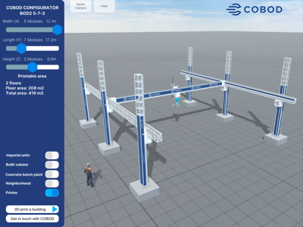Select the Width (X) slider hexagon handle
This screenshot has height=227, width=303.
(x=57, y=30)
